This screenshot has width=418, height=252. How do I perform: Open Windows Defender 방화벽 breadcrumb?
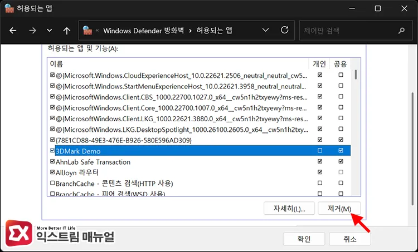tap(143, 31)
